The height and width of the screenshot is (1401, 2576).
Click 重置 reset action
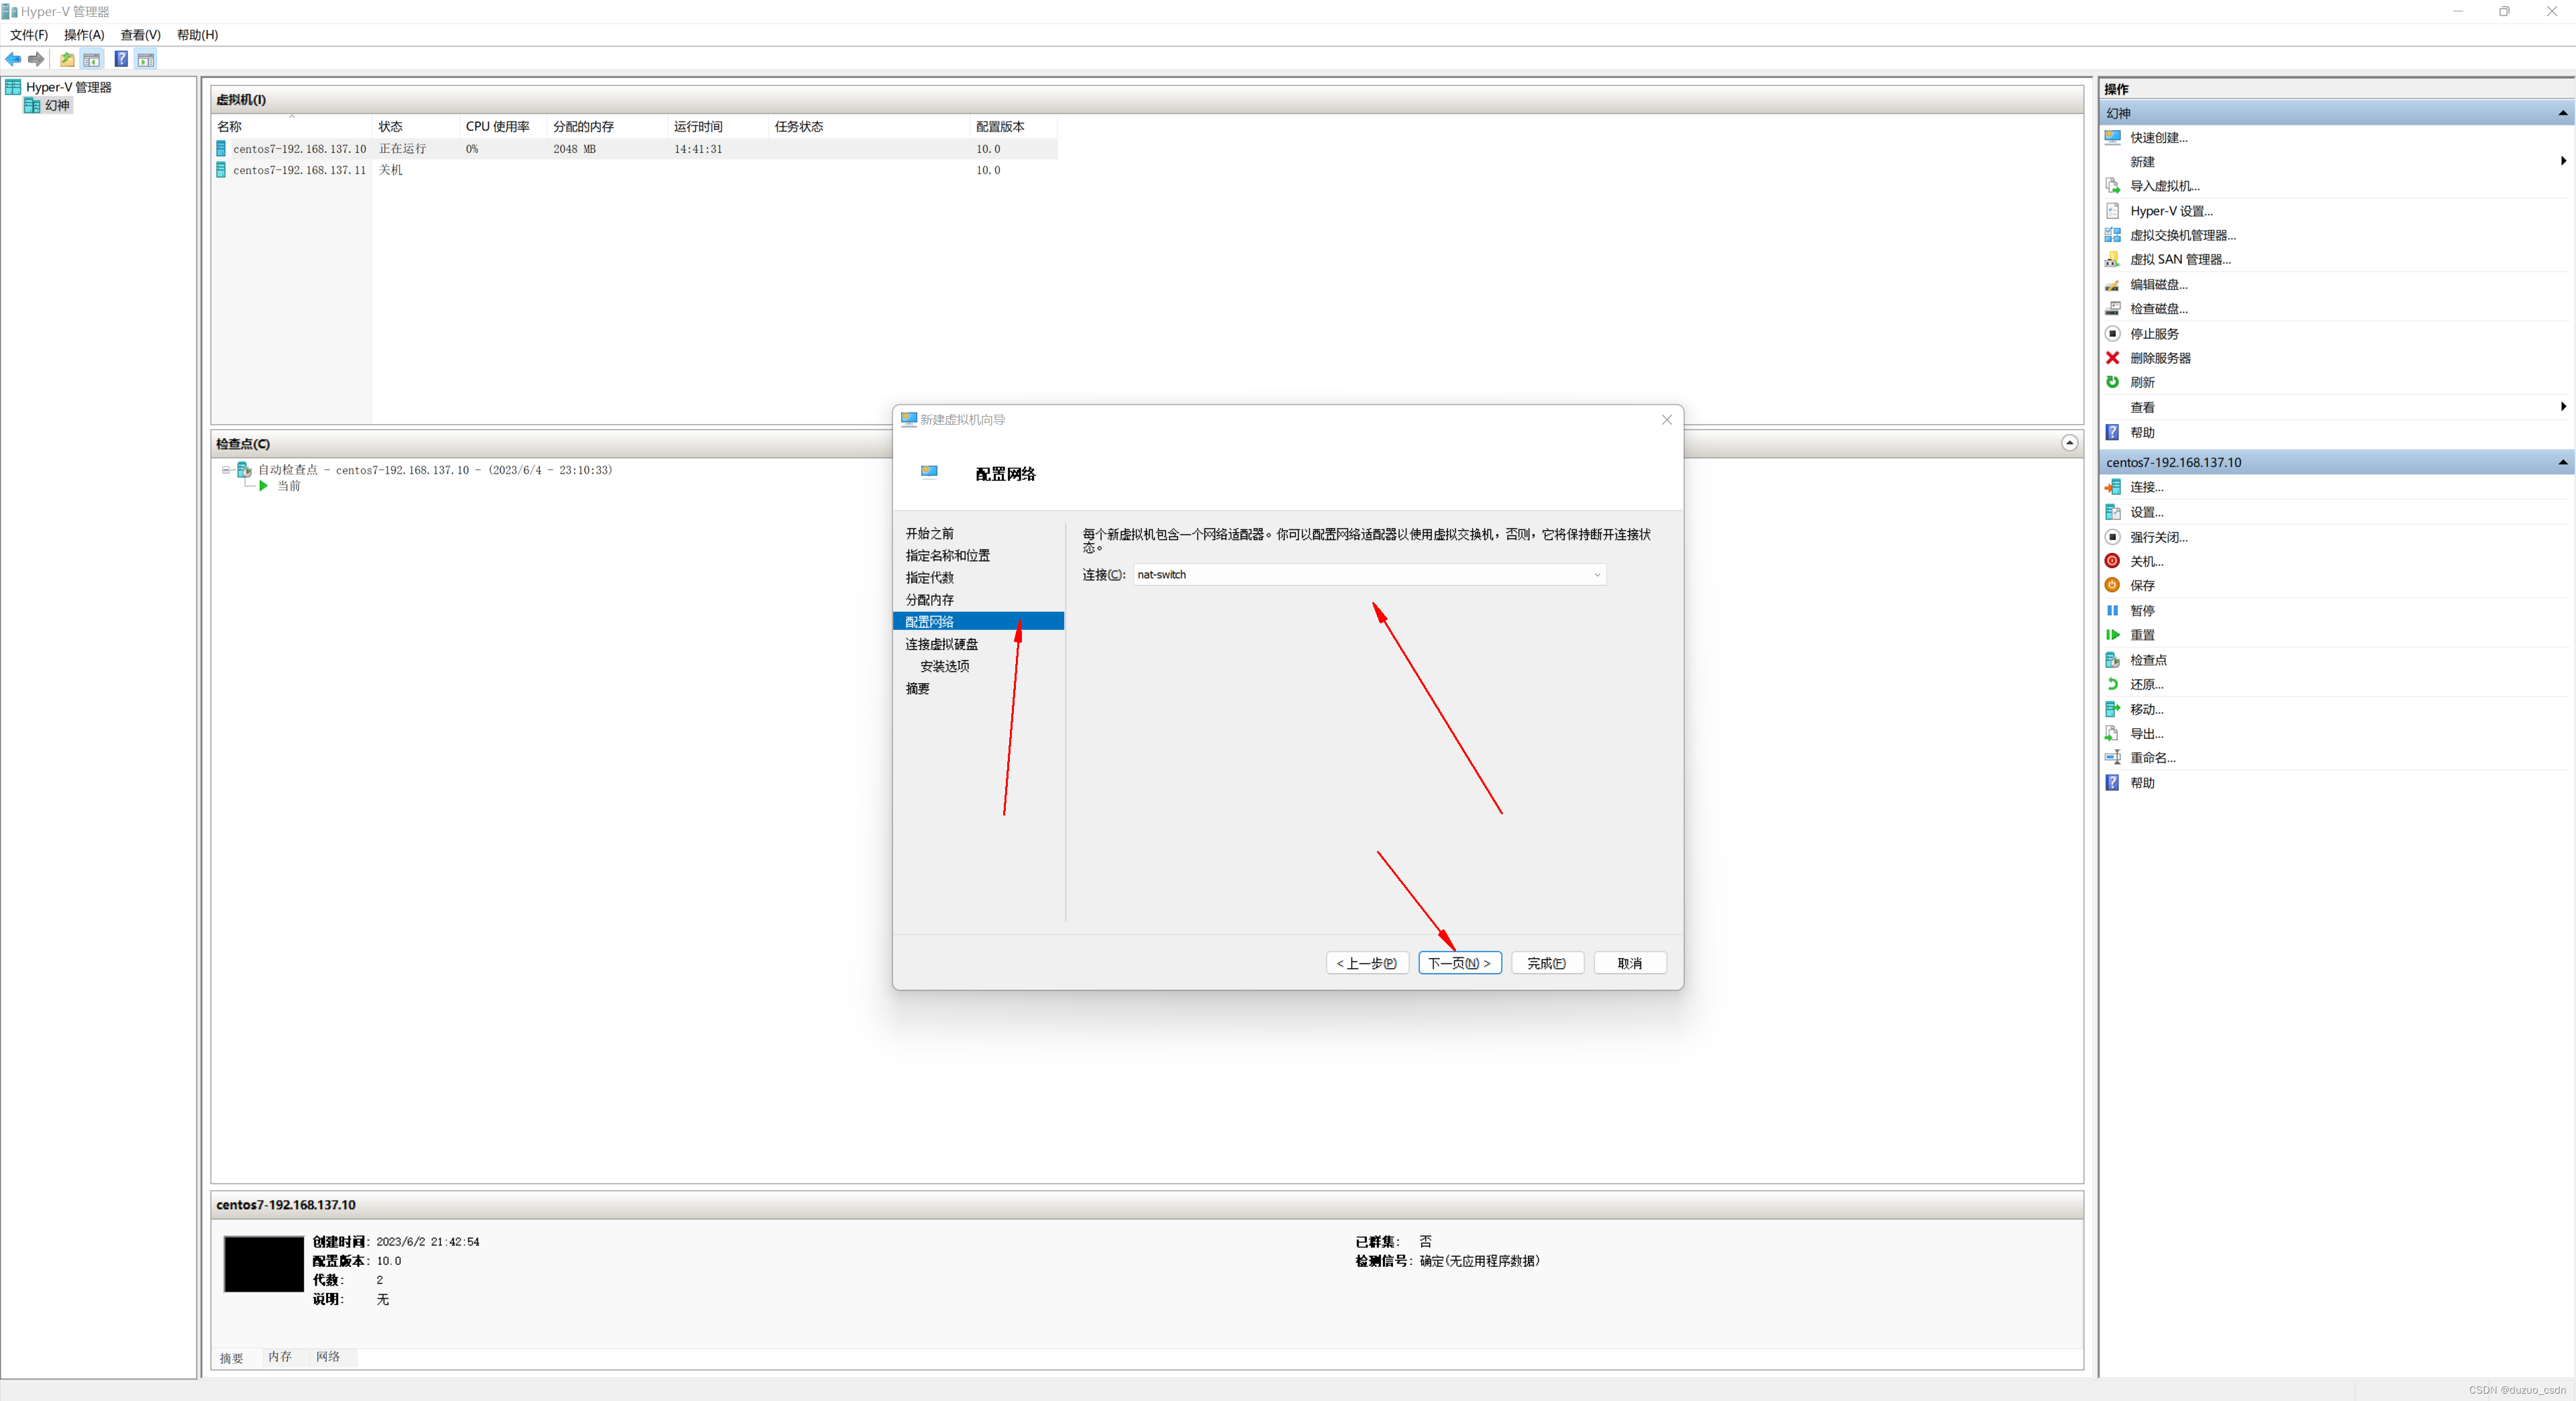[2142, 635]
